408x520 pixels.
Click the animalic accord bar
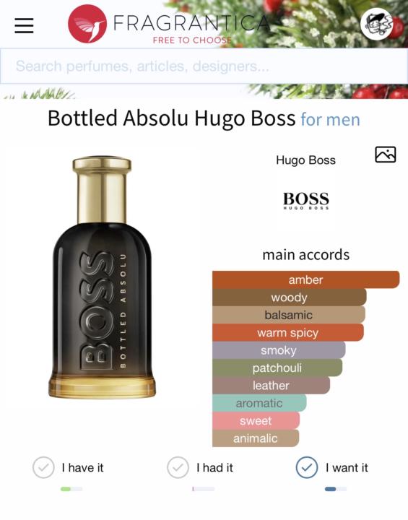click(x=256, y=438)
